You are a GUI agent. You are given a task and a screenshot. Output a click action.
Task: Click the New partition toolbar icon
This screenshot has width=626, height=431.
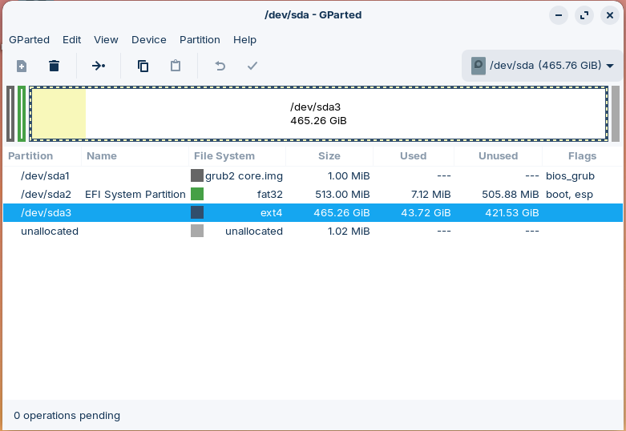point(22,66)
